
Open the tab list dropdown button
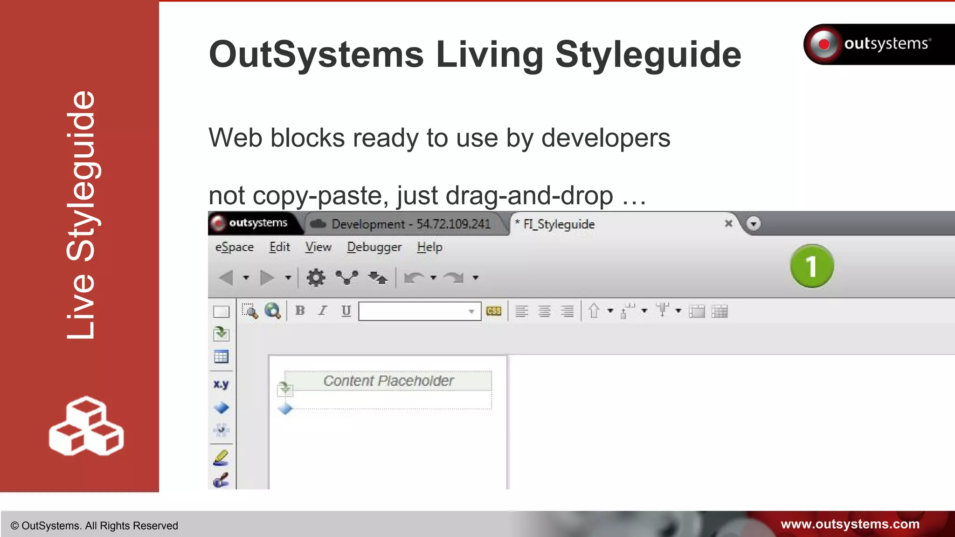tap(753, 224)
